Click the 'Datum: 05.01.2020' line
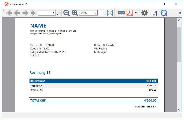 tap(42, 45)
